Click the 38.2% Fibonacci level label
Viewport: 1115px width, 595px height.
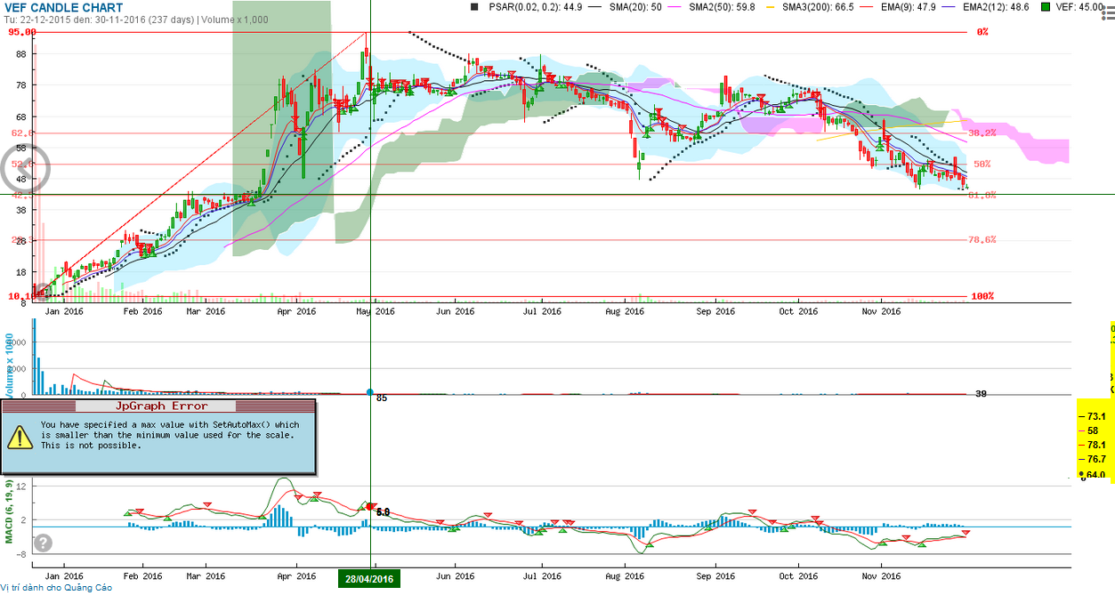(982, 133)
